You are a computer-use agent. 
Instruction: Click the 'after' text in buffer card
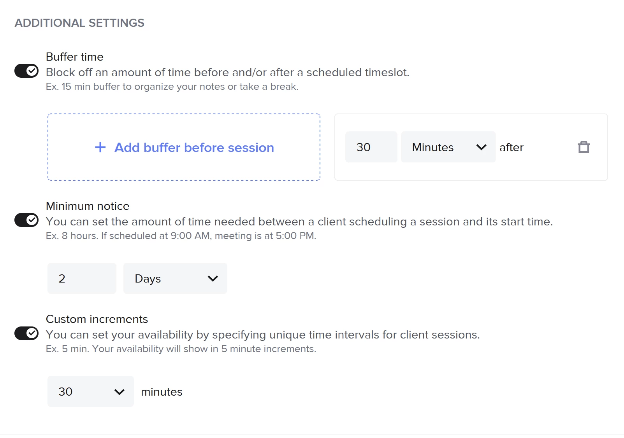512,147
